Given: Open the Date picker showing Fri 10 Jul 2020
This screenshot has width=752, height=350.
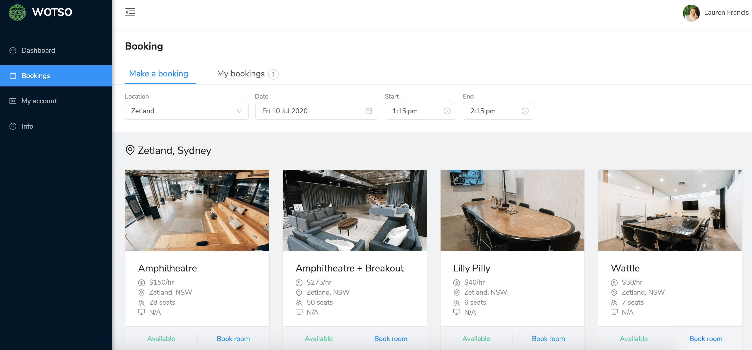Looking at the screenshot, I should coord(316,111).
